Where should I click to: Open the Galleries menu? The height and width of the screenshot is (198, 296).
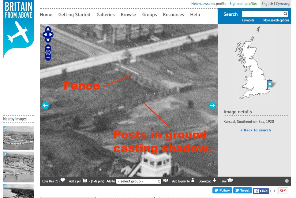click(x=105, y=15)
